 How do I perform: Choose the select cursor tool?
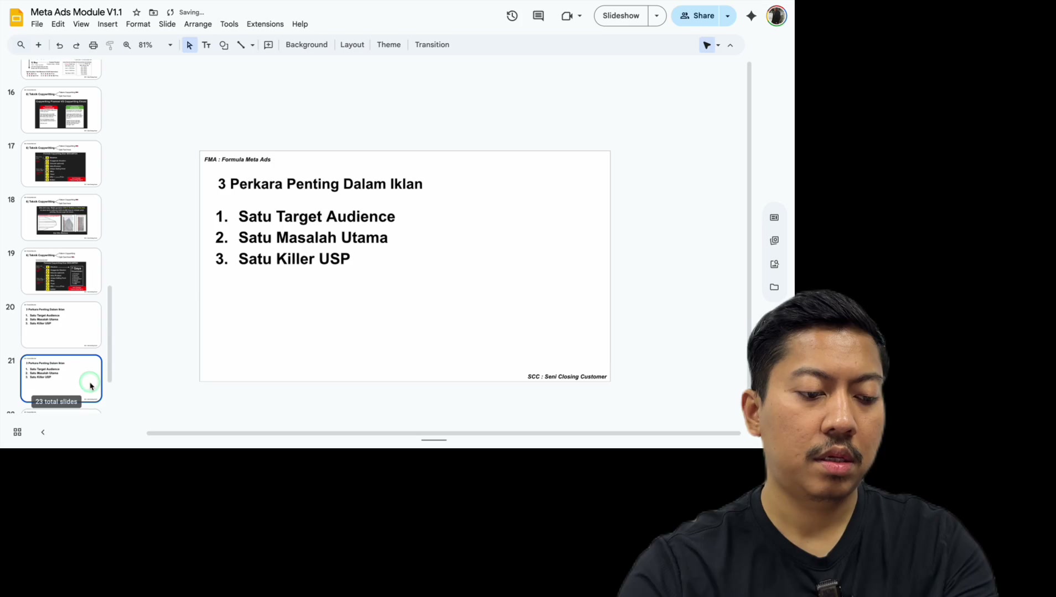(x=189, y=45)
